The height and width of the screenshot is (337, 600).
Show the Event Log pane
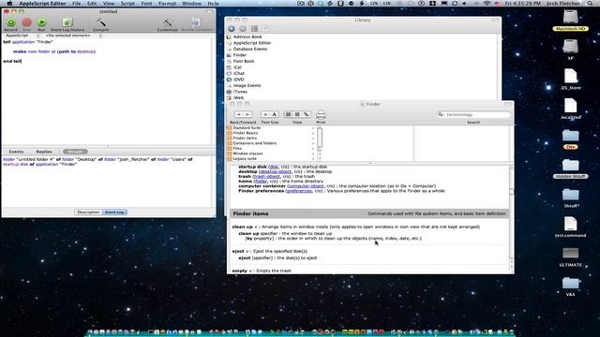(x=114, y=212)
